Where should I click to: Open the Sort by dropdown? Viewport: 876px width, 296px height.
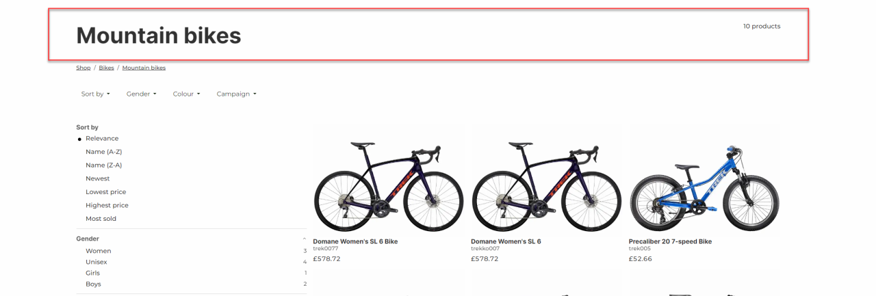coord(95,94)
